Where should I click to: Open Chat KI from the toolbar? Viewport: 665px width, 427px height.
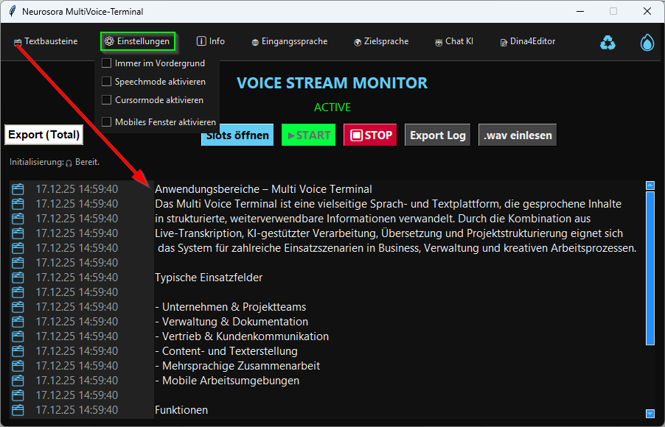click(x=453, y=42)
